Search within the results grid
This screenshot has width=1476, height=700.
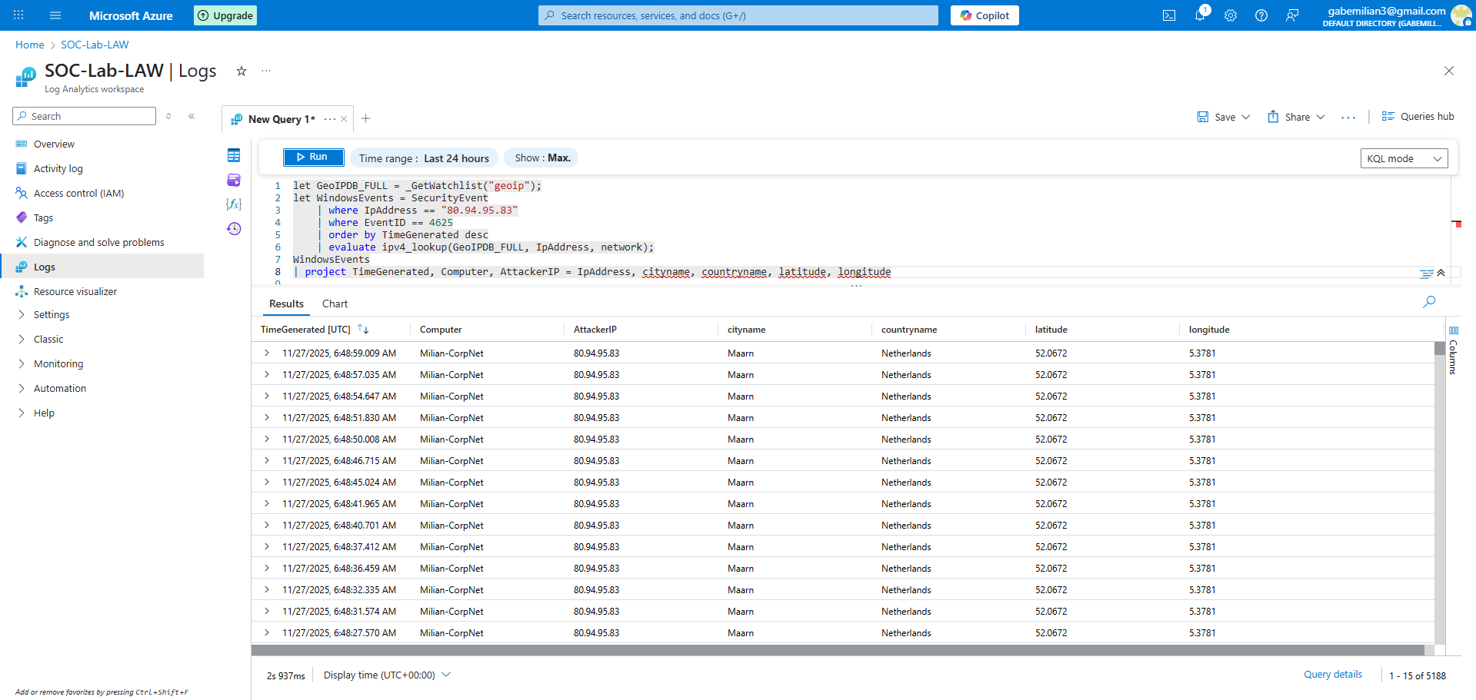[1429, 302]
